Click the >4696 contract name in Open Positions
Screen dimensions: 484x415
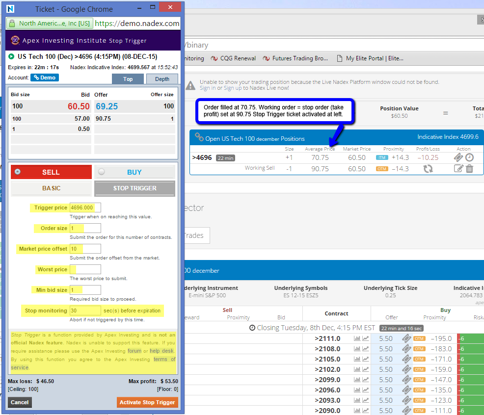coord(202,157)
